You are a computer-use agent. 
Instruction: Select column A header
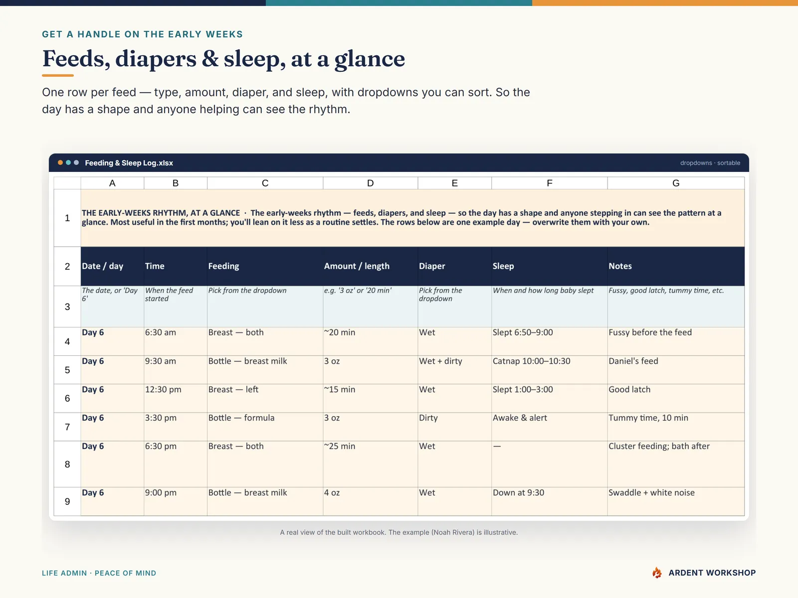pyautogui.click(x=112, y=183)
